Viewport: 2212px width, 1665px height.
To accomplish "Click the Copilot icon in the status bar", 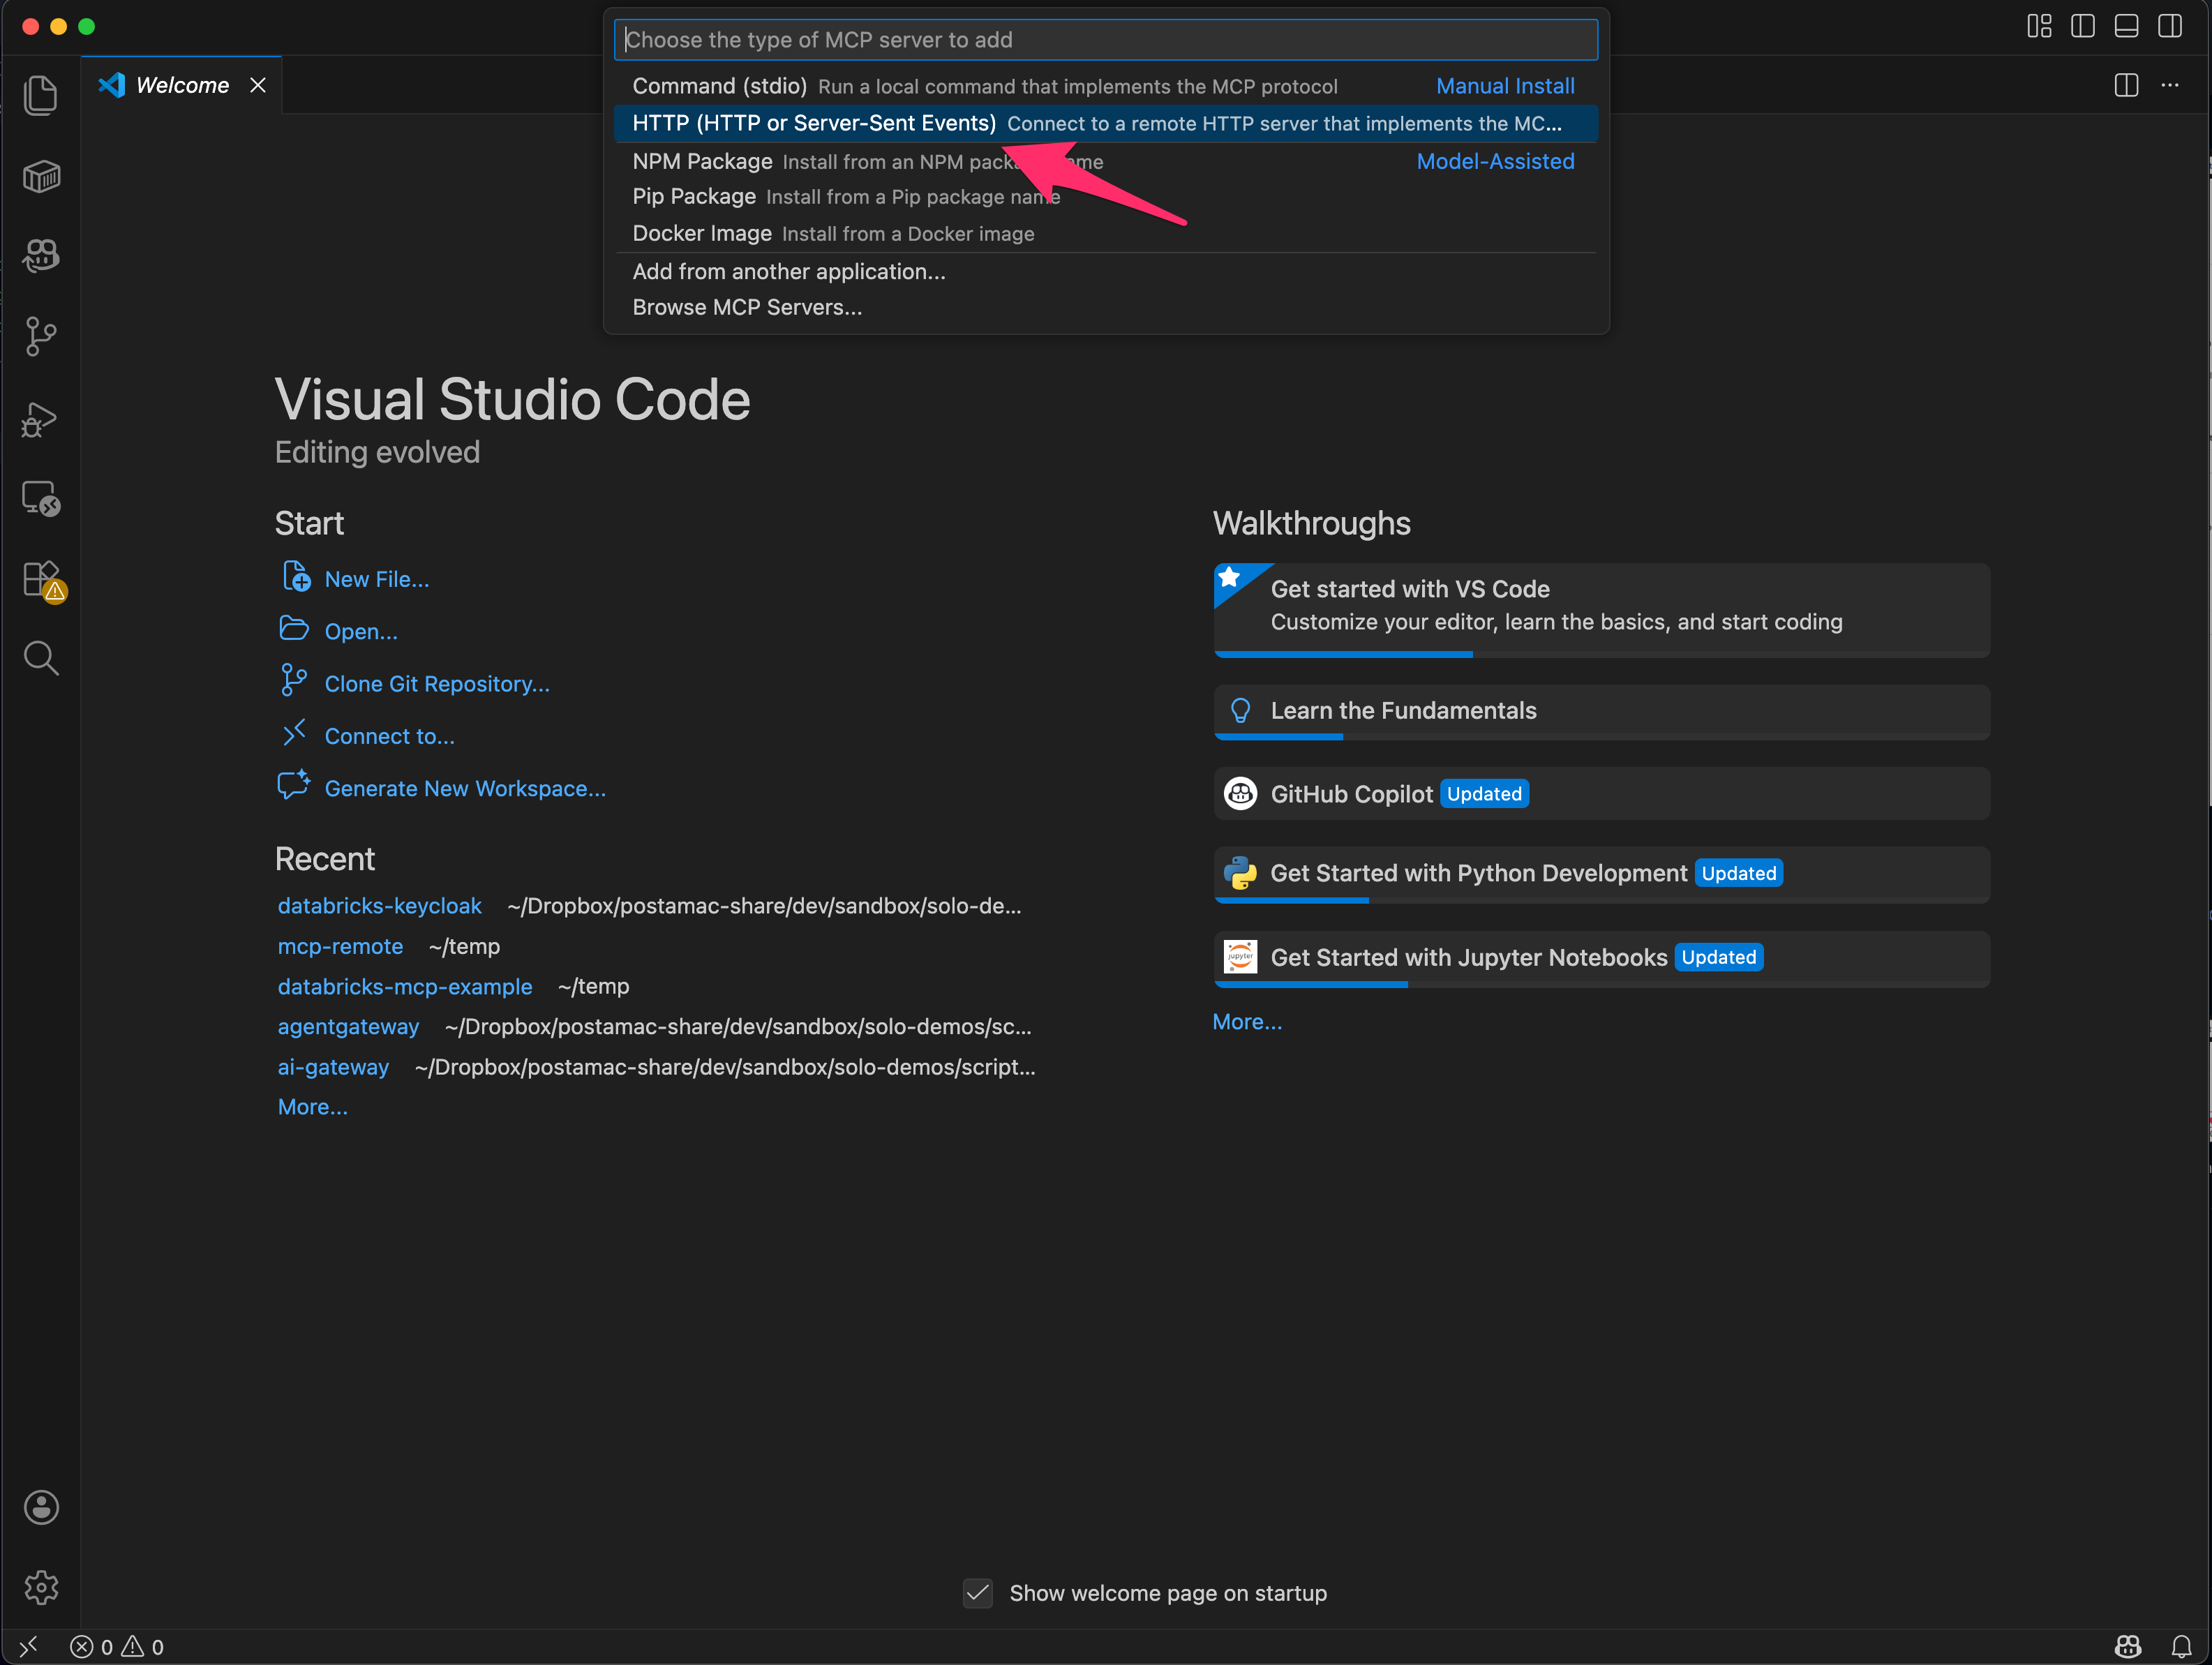I will [x=2128, y=1646].
